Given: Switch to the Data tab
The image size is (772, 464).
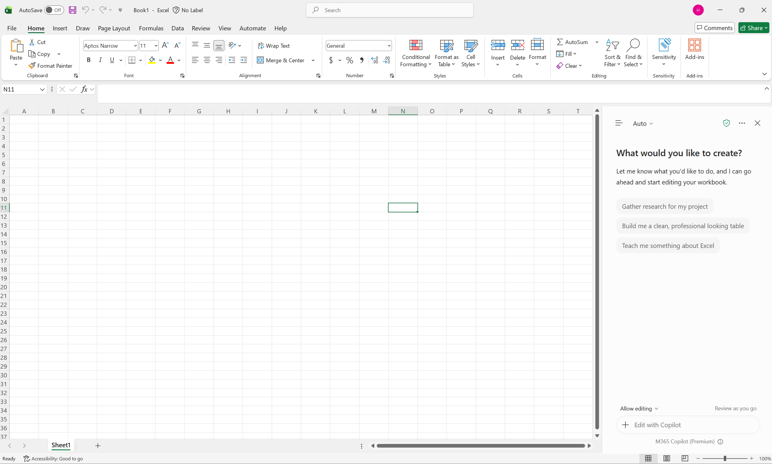Looking at the screenshot, I should [177, 28].
